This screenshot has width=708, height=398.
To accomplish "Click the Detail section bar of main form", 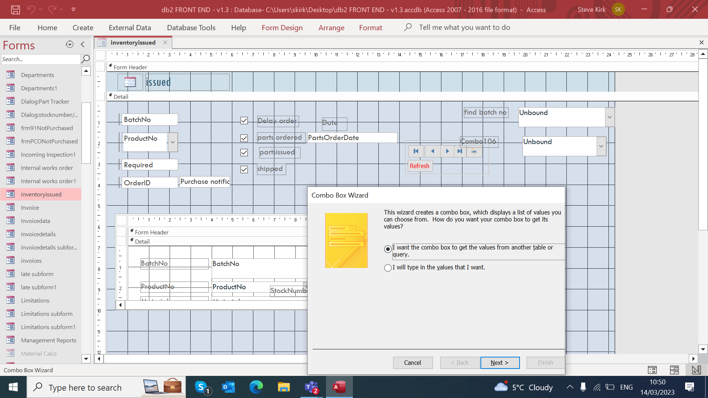I will (402, 97).
